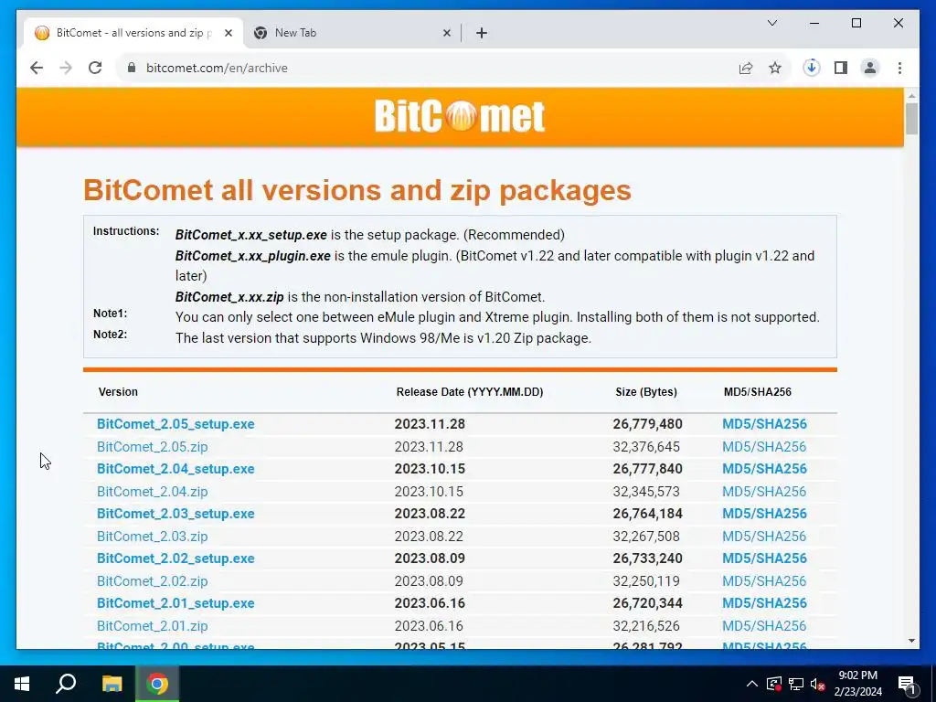The width and height of the screenshot is (936, 702).
Task: Click the page scrollbar thumb
Action: (x=911, y=118)
